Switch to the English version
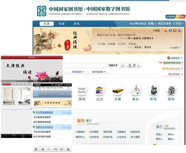Image resolution: width=186 pixels, height=153 pixels. 171,17
